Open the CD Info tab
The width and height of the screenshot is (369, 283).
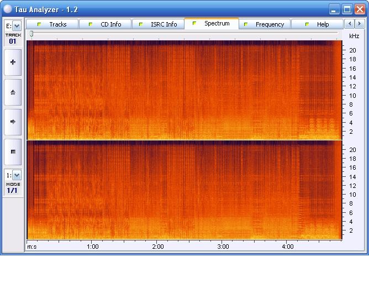tap(105, 24)
